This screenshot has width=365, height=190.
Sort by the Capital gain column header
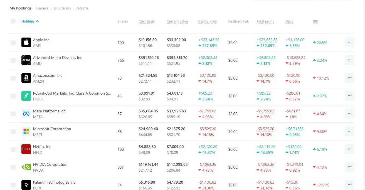pyautogui.click(x=208, y=21)
